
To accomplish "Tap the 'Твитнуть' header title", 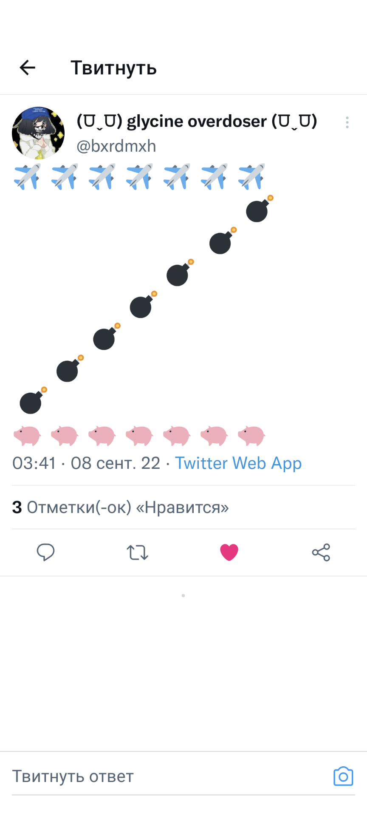I will click(x=114, y=68).
